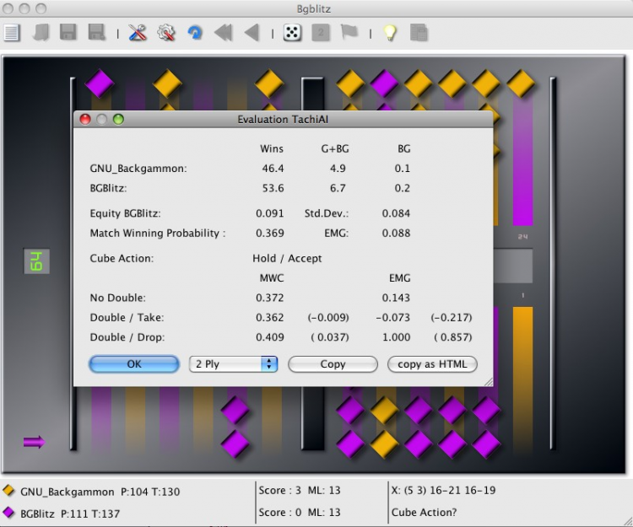This screenshot has height=527, width=633.
Task: Click the copy as HTML button
Action: [x=432, y=364]
